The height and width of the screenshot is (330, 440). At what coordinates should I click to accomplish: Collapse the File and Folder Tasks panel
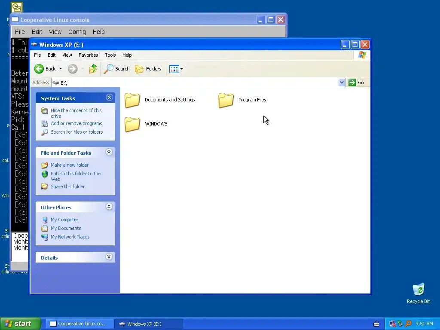[x=109, y=152]
